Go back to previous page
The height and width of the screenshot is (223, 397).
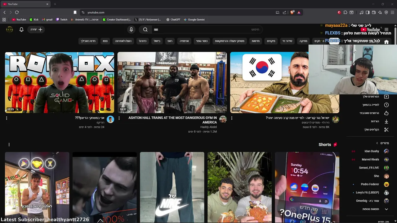[4, 12]
